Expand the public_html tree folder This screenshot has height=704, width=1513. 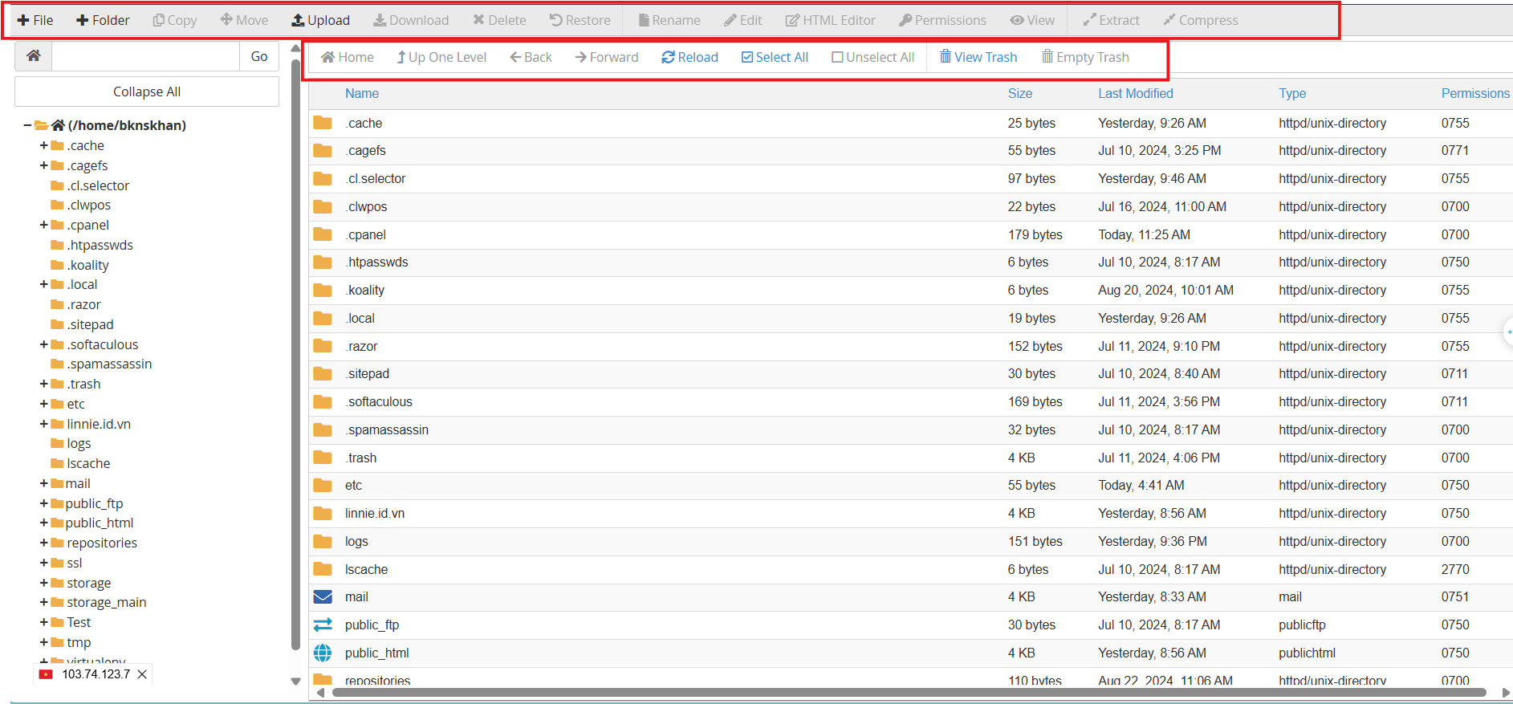pos(44,523)
